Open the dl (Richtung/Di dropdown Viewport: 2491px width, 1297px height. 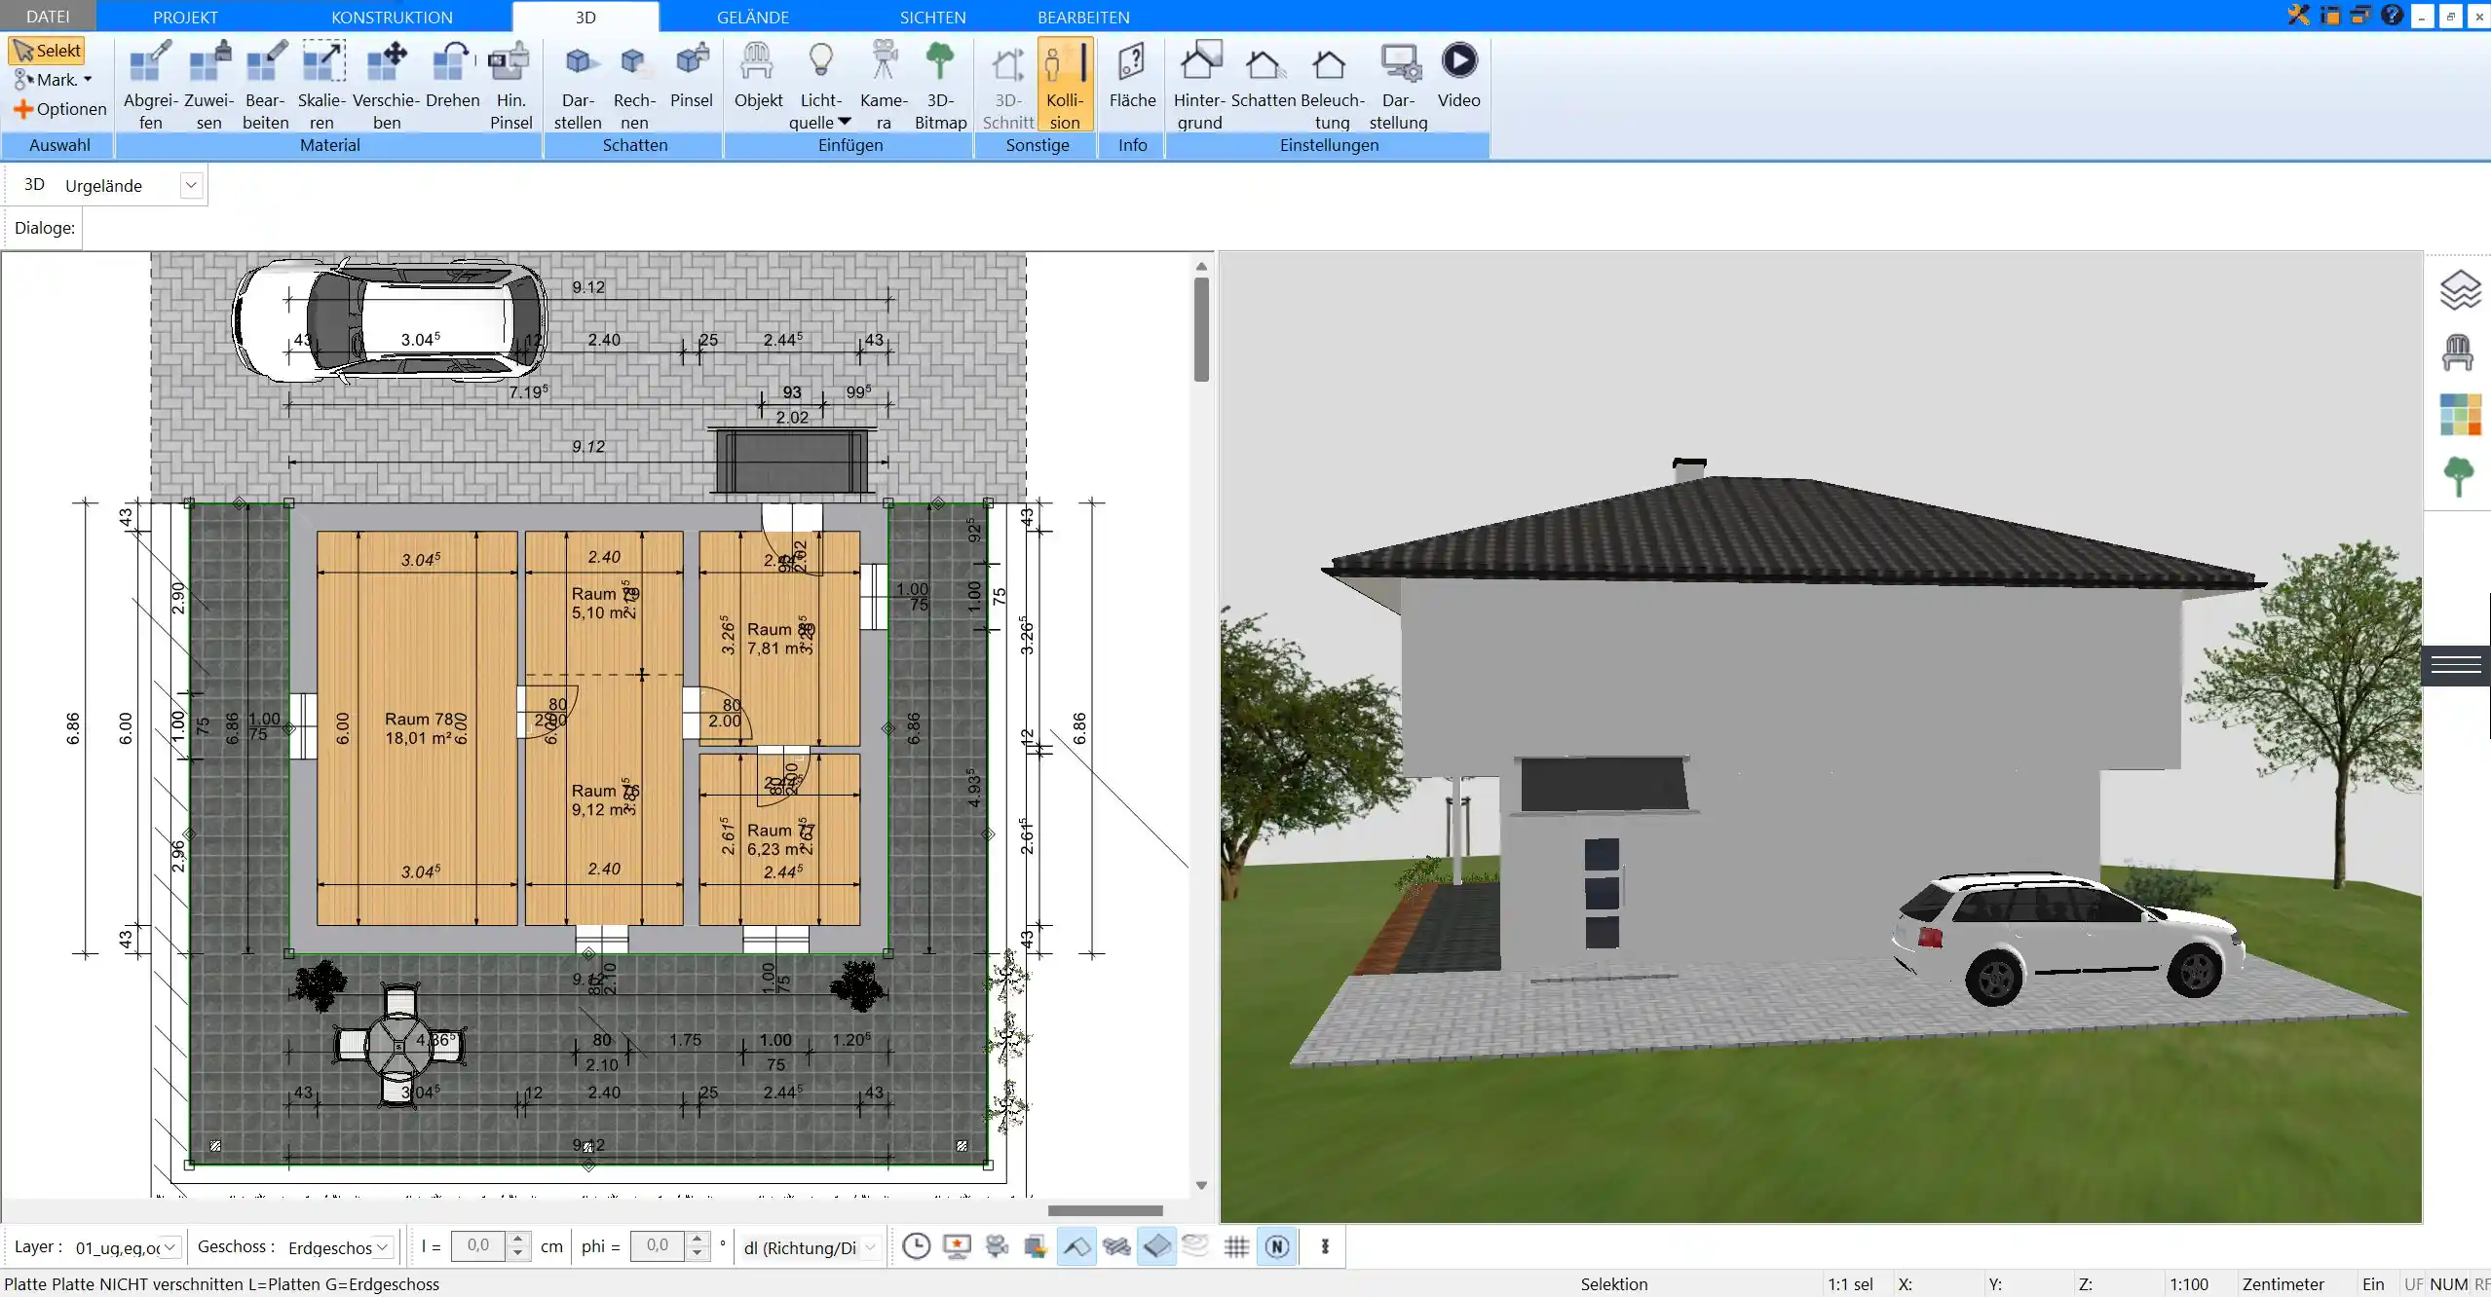870,1247
